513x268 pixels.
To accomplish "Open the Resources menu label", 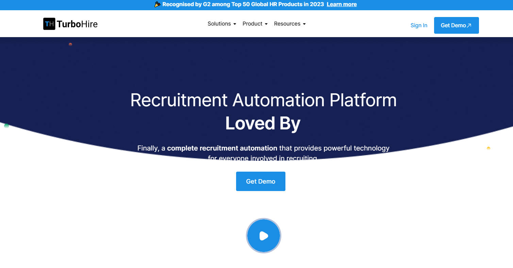I will click(287, 24).
